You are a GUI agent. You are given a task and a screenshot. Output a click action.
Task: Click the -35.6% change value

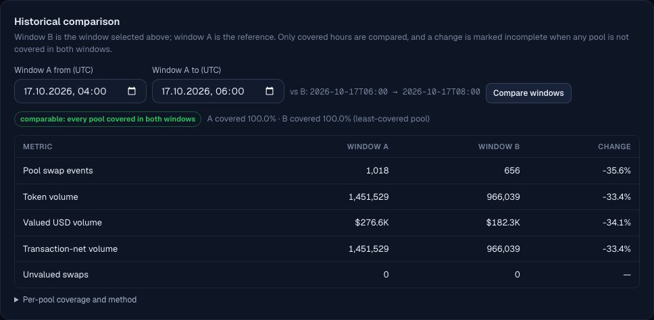coord(617,171)
